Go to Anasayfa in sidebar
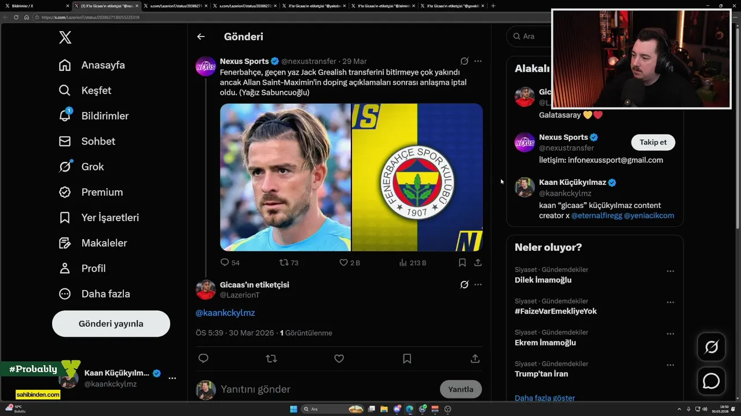This screenshot has height=416, width=741. [x=92, y=65]
